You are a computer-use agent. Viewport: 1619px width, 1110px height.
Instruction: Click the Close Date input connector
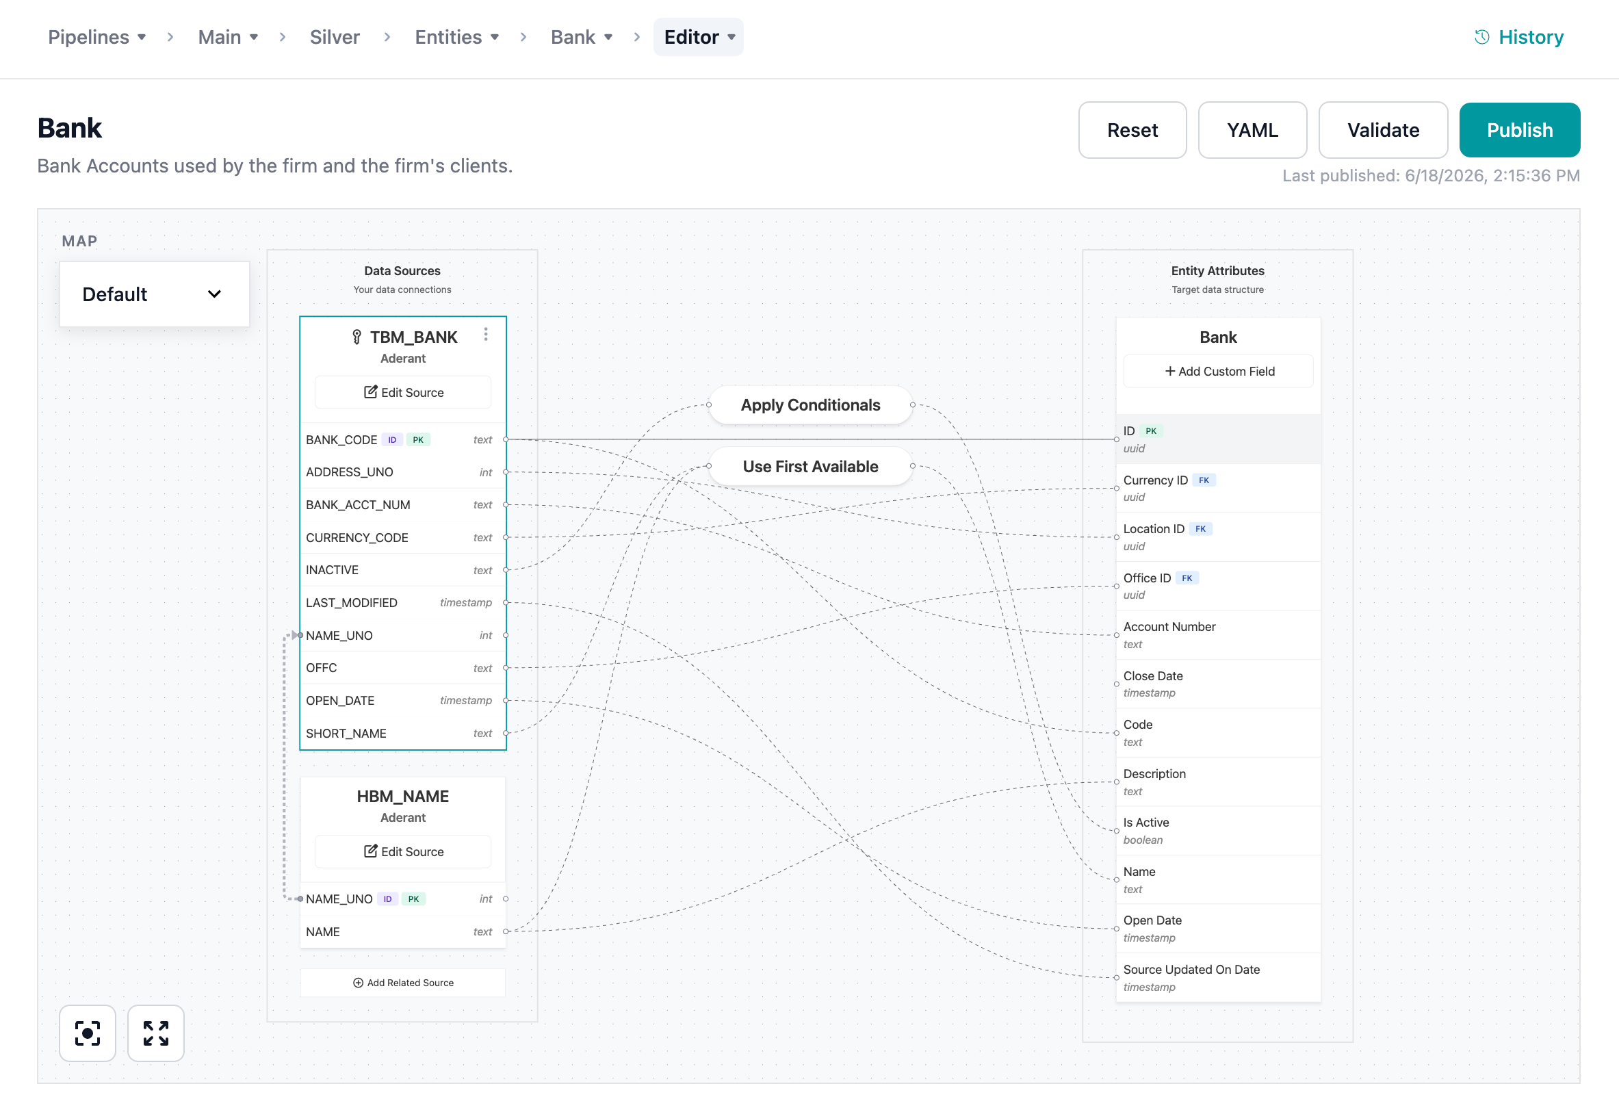click(1117, 684)
